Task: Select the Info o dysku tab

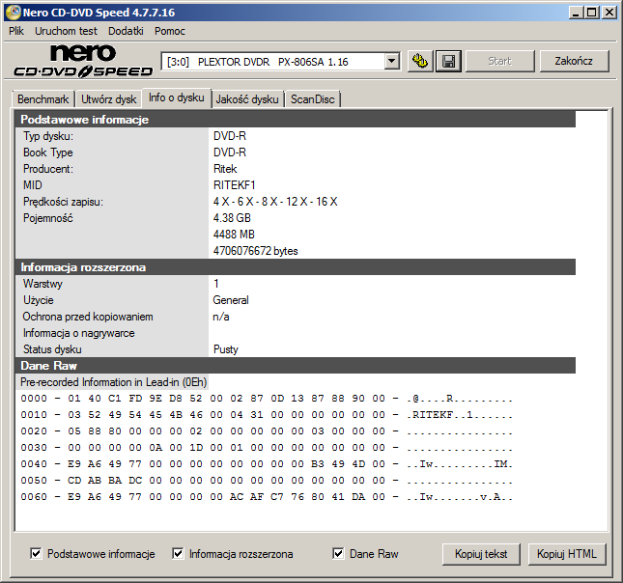Action: 177,97
